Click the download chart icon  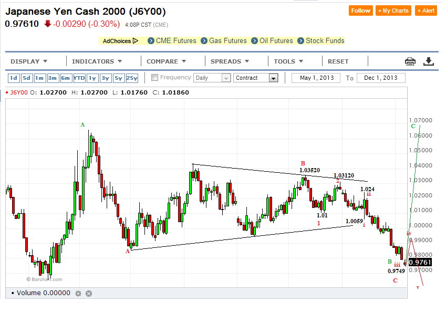pos(429,61)
